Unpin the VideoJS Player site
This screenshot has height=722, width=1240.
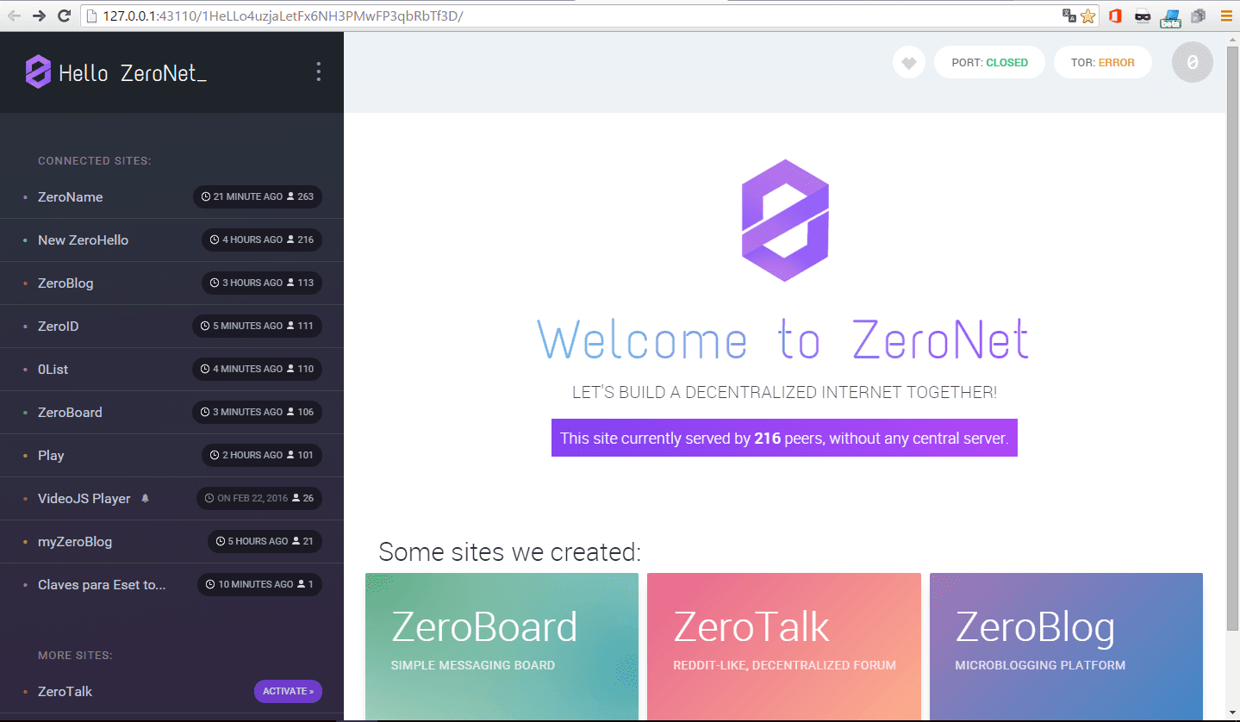coord(145,498)
